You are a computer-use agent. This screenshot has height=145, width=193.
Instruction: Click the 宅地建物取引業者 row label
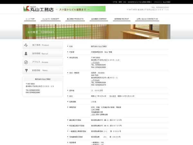click(76, 137)
